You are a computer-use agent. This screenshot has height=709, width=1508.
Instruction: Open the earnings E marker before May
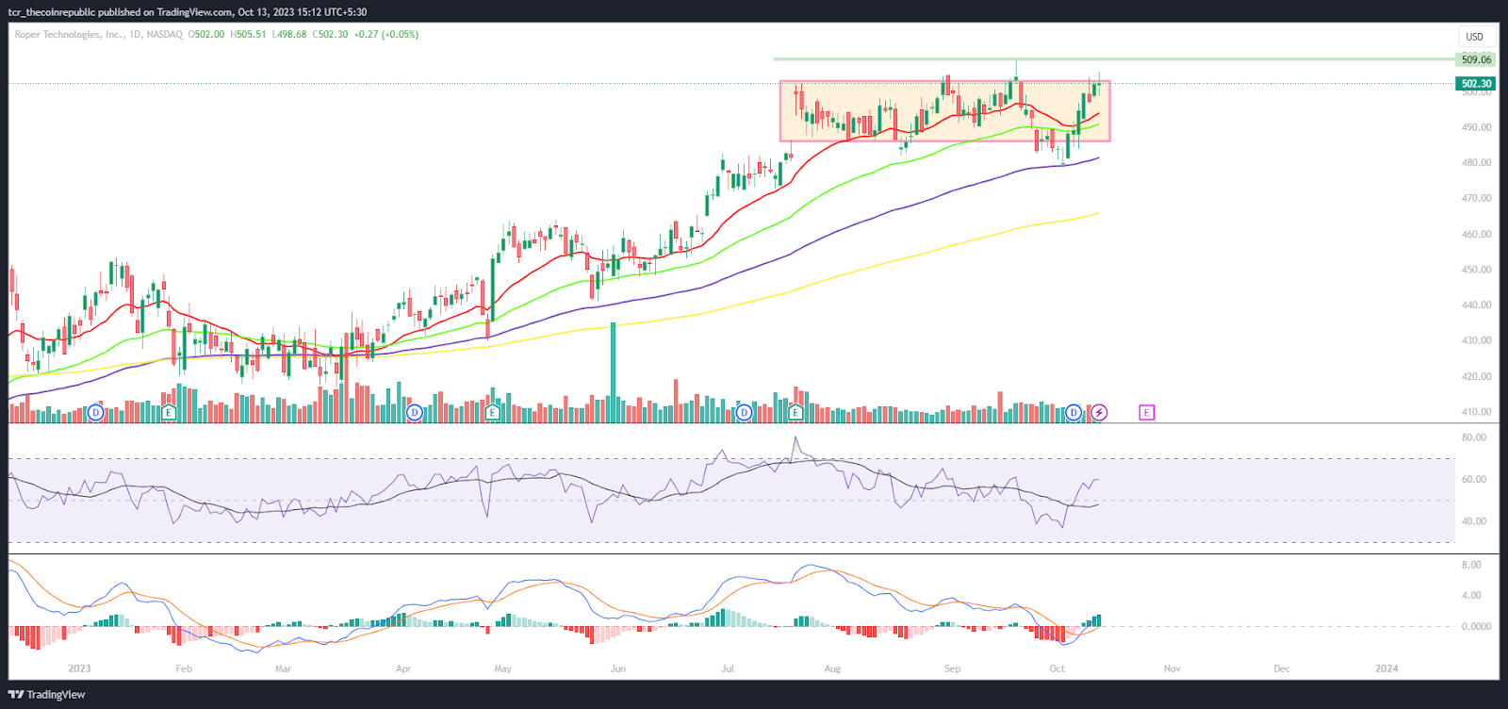492,412
